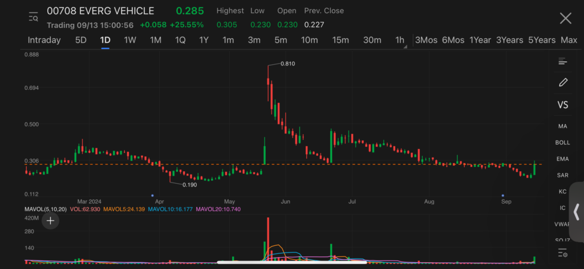Expand the 1h interval dropdown

pyautogui.click(x=400, y=40)
